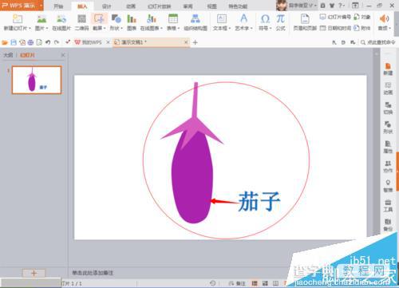Click Date and Time (日期和时间)
The height and width of the screenshot is (288, 399).
(335, 28)
